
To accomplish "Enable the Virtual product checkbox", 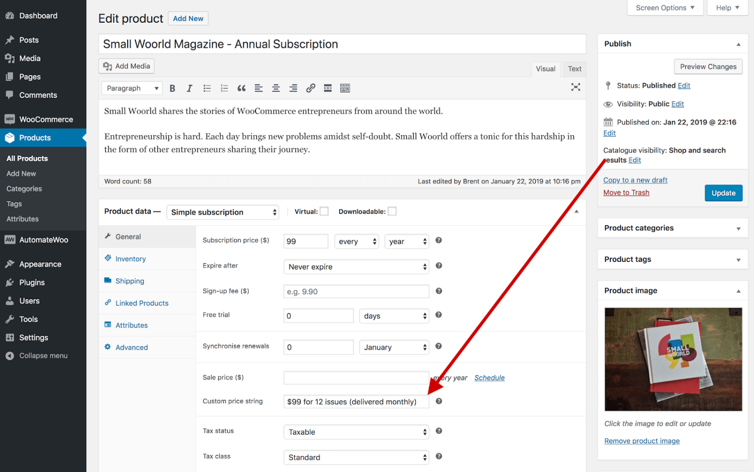I will (x=324, y=211).
